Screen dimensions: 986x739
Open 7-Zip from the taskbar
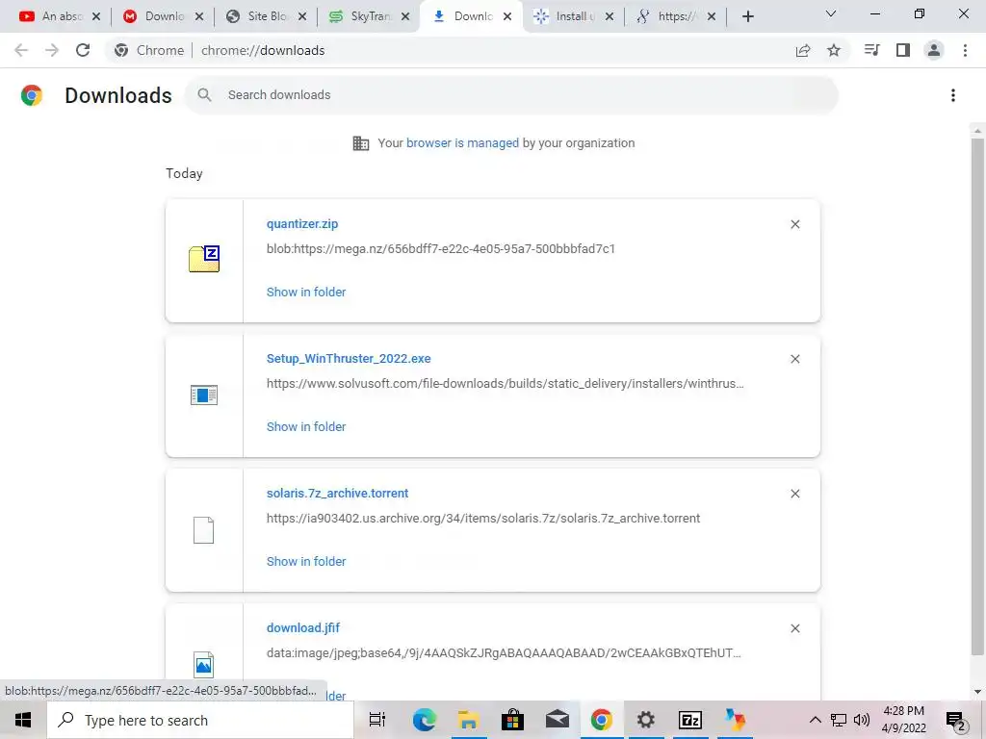click(x=689, y=720)
